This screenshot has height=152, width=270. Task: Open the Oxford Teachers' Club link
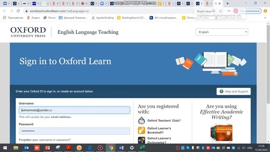pos(164,121)
